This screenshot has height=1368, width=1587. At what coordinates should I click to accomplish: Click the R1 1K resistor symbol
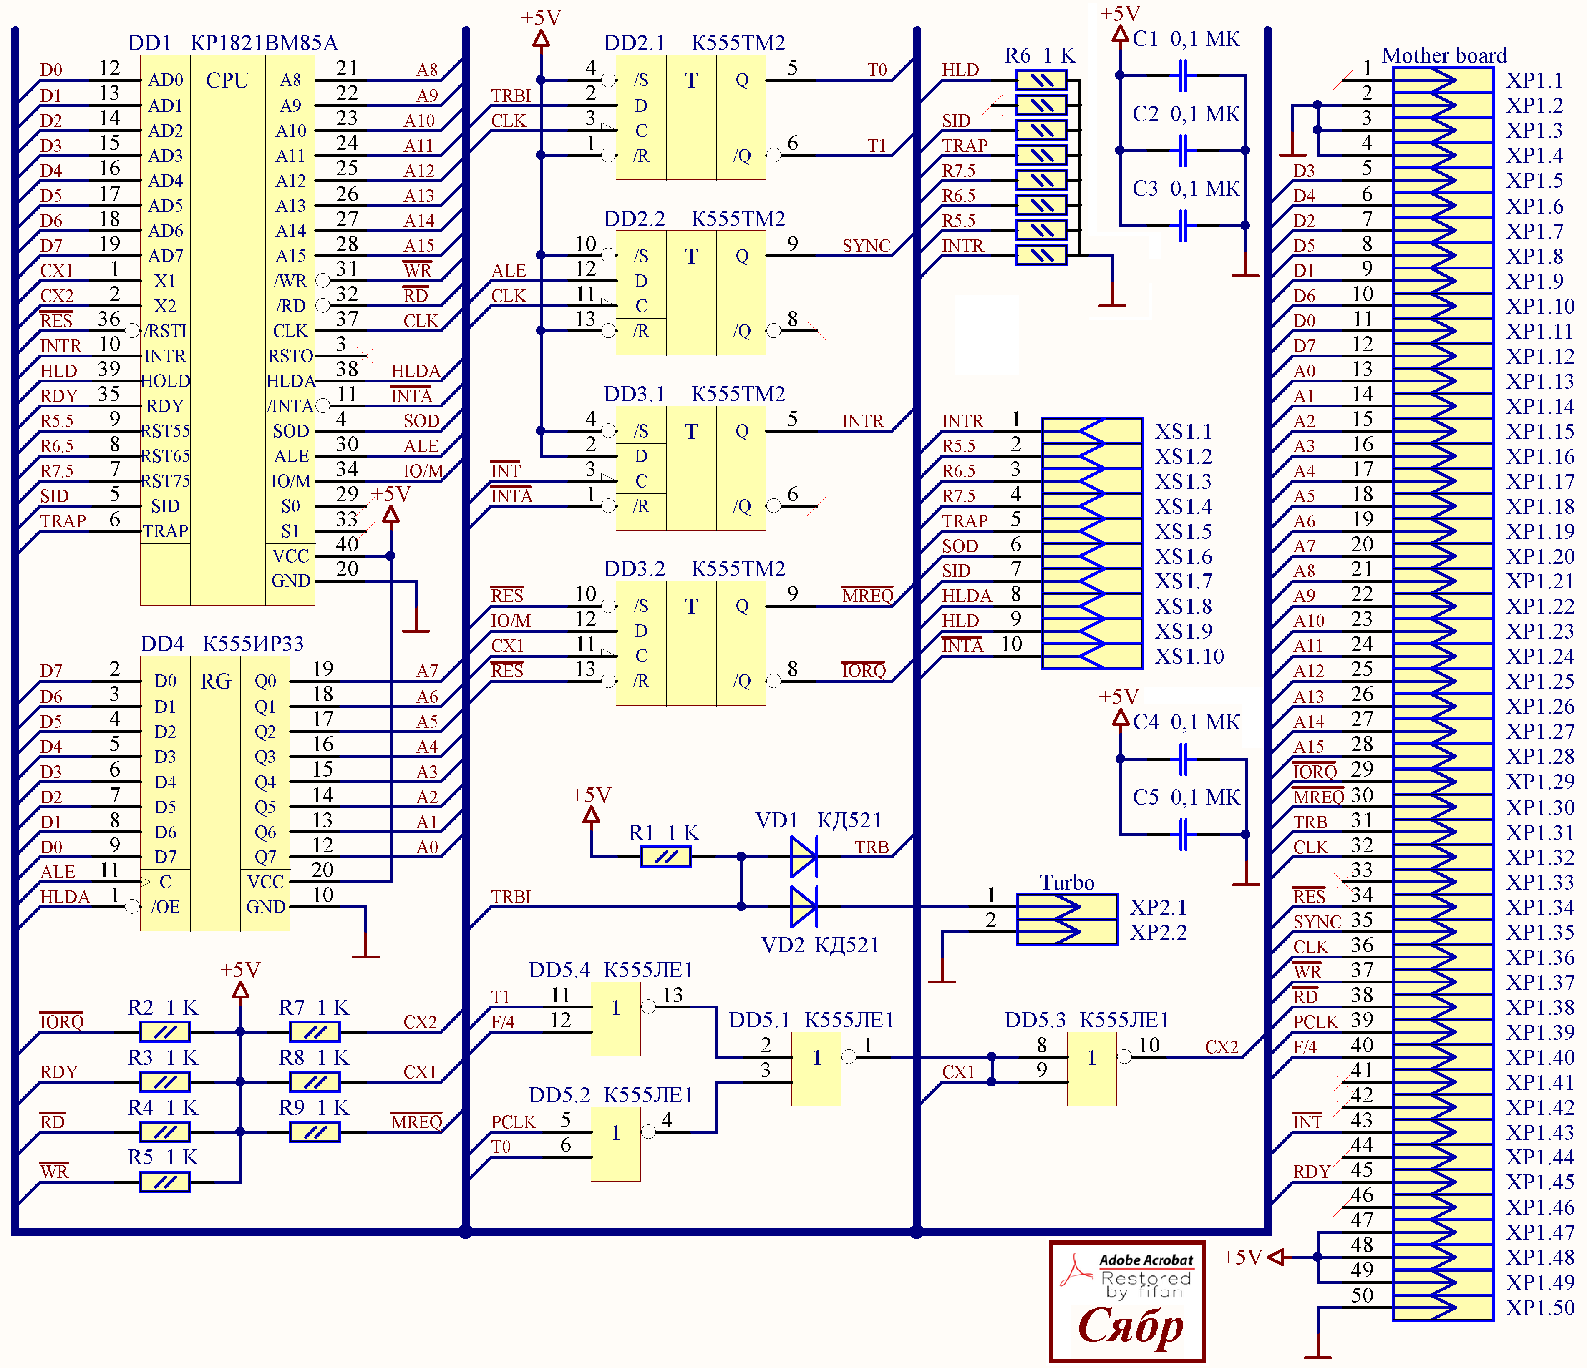click(x=665, y=857)
